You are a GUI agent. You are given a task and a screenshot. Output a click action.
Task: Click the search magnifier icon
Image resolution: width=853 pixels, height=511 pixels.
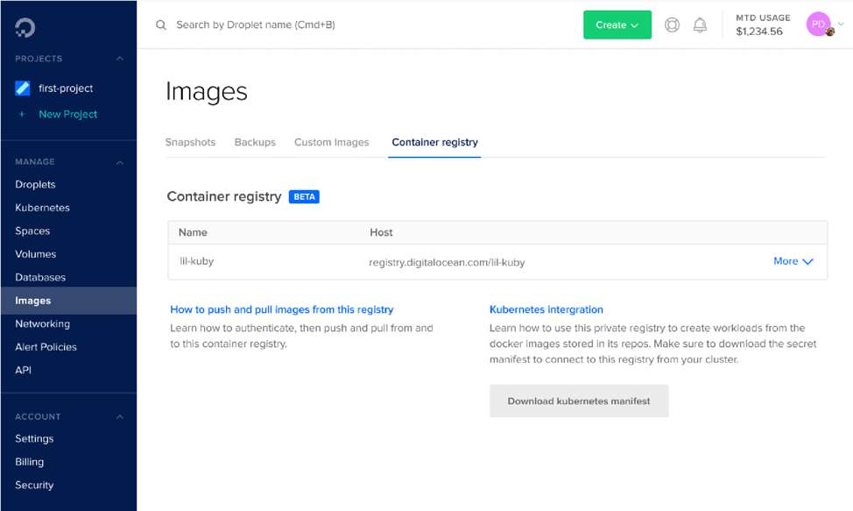pyautogui.click(x=161, y=25)
